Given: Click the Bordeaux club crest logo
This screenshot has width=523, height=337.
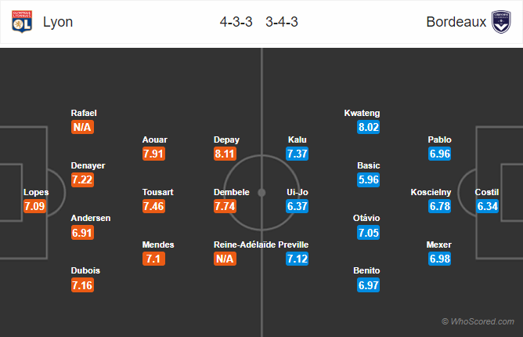Looking at the screenshot, I should pyautogui.click(x=501, y=22).
